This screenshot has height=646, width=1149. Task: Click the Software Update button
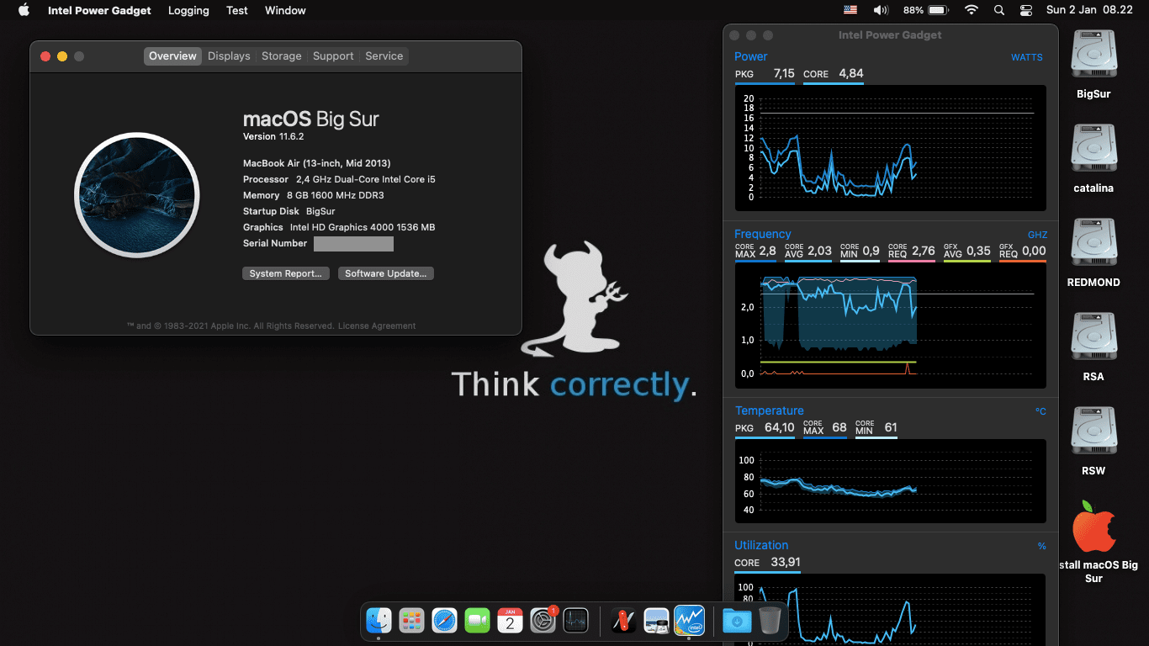click(x=386, y=273)
